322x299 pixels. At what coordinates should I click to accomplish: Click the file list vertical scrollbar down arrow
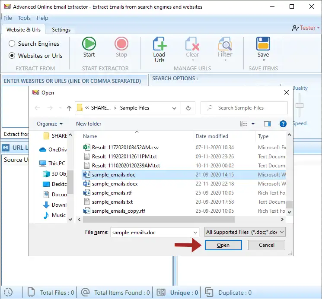point(289,212)
